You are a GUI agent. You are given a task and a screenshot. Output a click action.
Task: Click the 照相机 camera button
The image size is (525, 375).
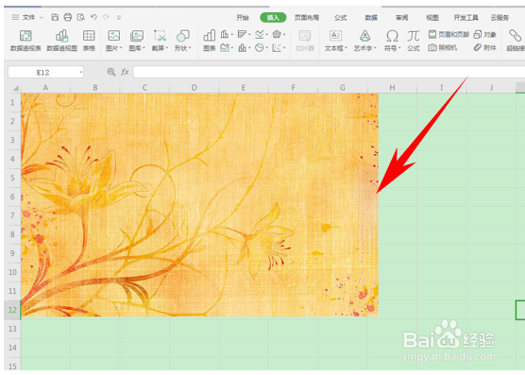[443, 48]
